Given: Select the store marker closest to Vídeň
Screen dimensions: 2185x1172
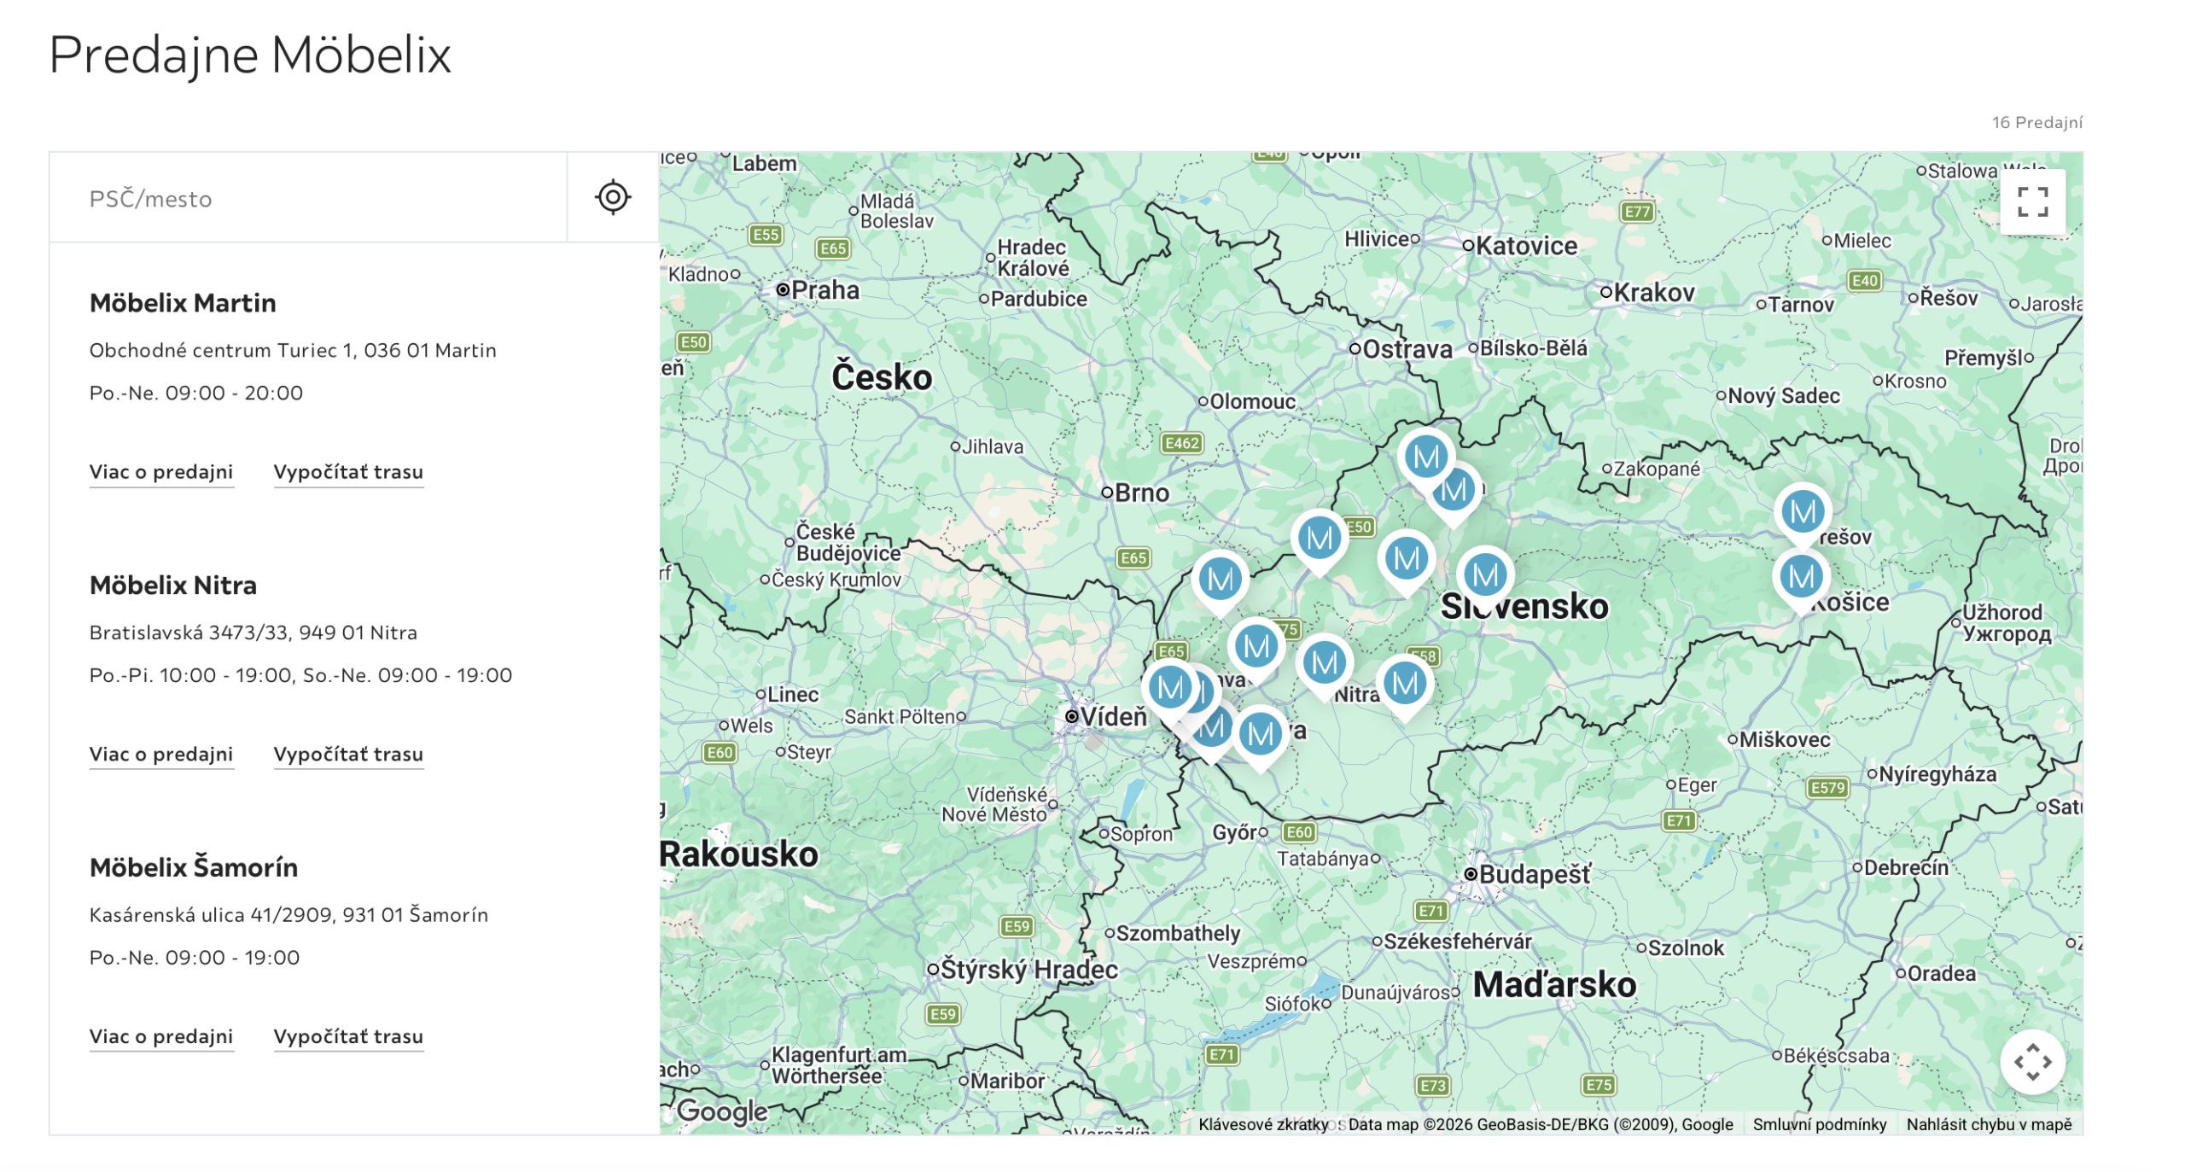Looking at the screenshot, I should 1169,691.
